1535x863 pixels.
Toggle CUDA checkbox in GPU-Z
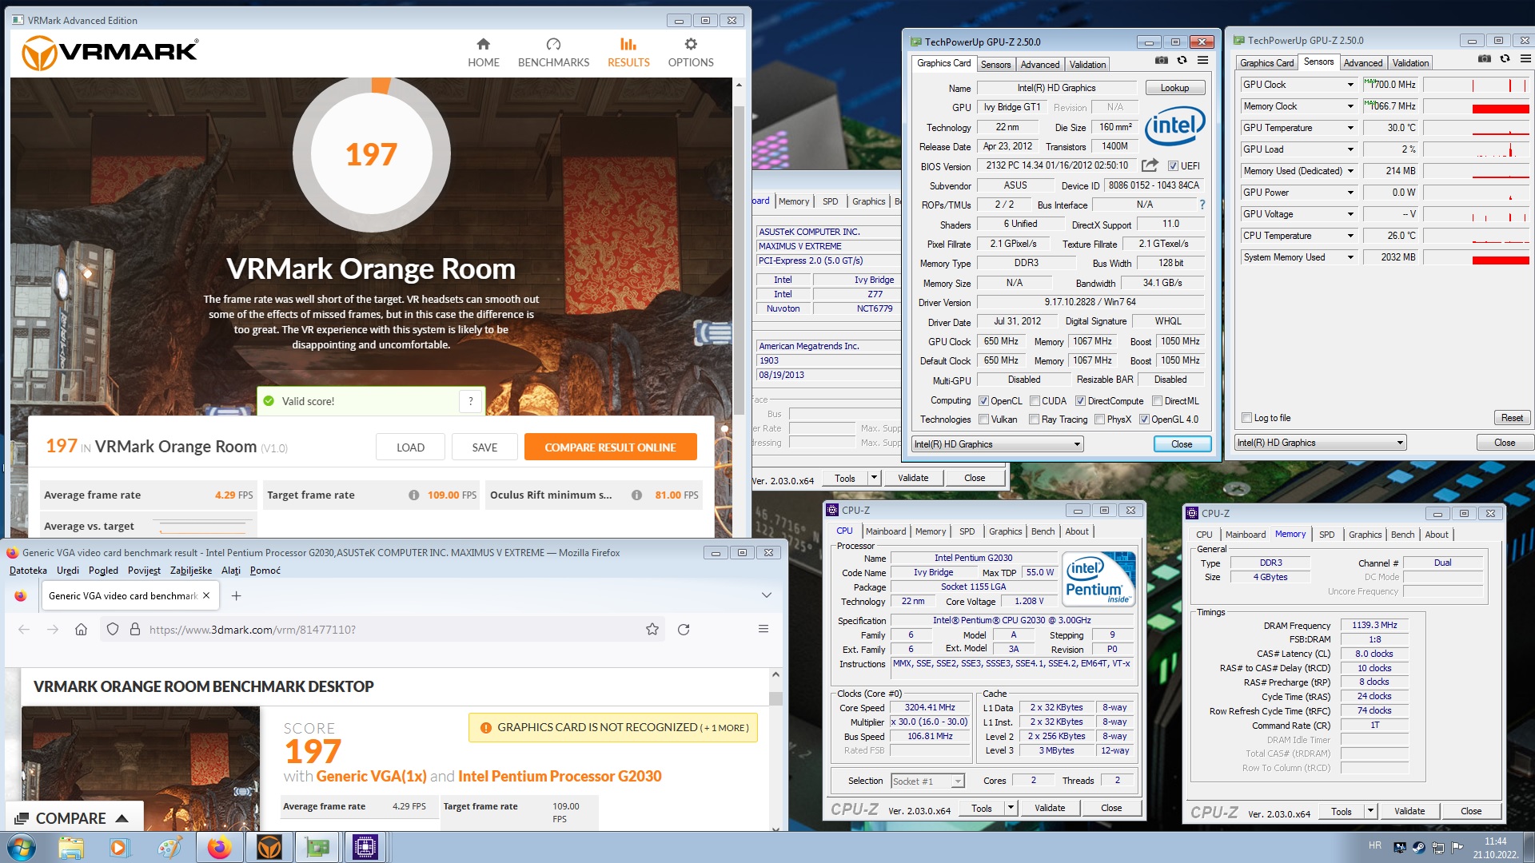tap(1035, 401)
